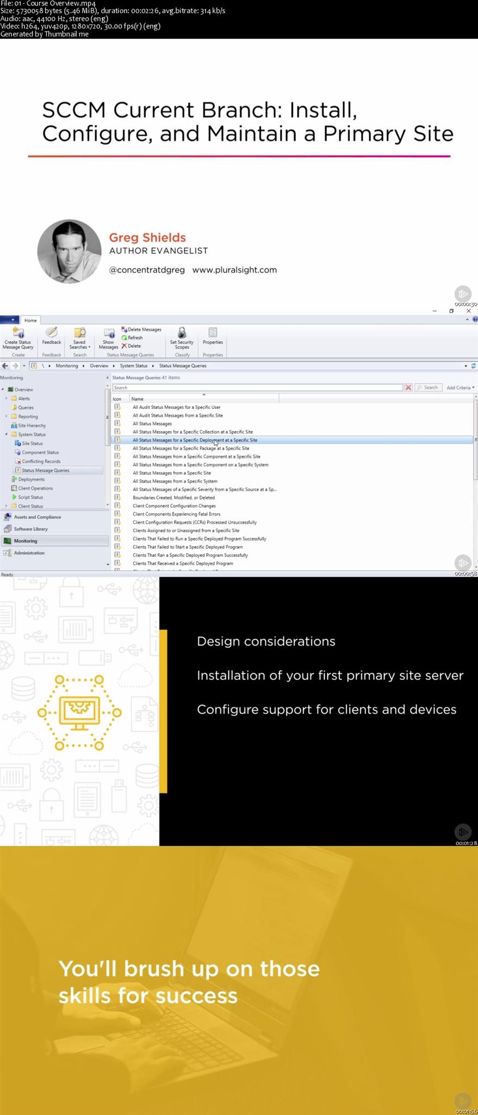The width and height of the screenshot is (478, 1115).
Task: Collapse the System Status tree node
Action: 7,434
